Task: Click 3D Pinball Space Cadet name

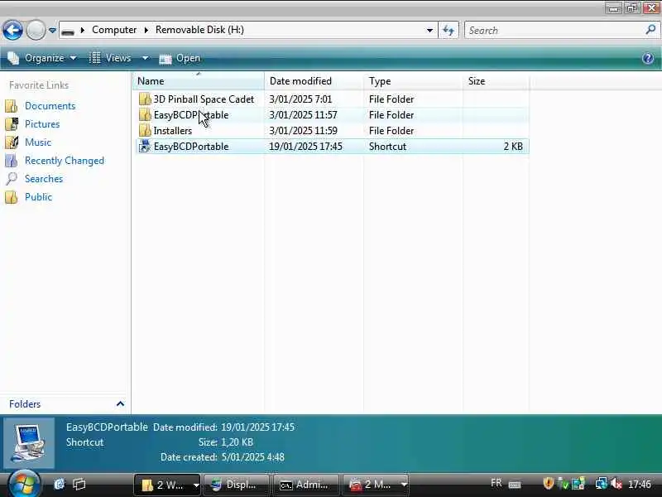Action: pos(204,99)
